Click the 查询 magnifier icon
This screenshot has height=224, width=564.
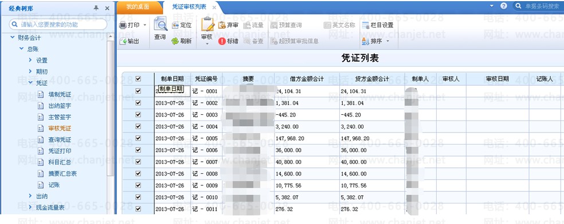[160, 25]
